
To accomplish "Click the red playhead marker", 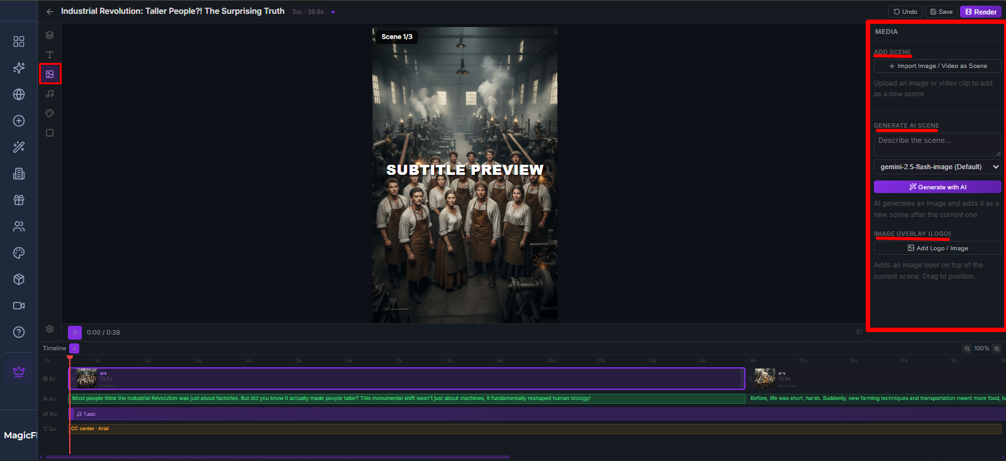I will (70, 358).
